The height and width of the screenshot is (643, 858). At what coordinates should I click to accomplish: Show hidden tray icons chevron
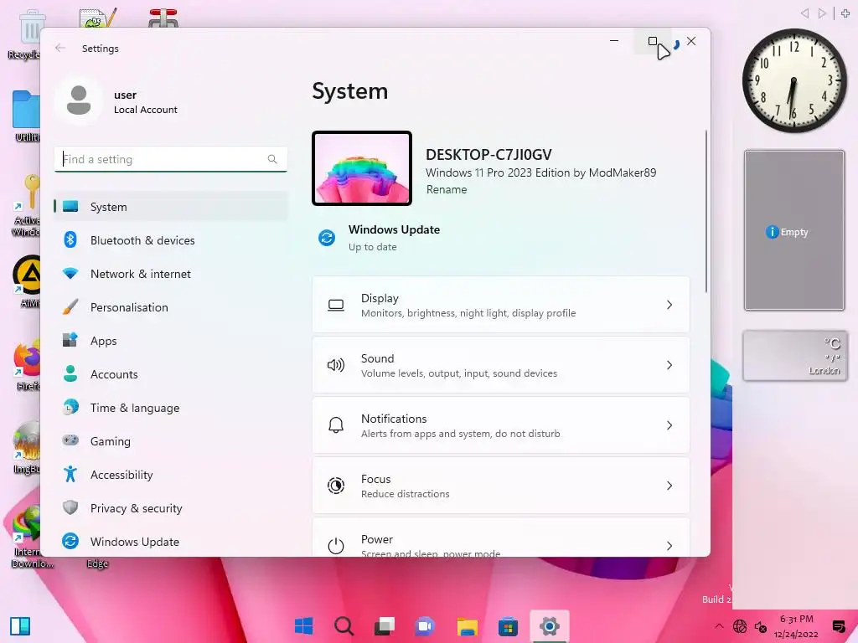point(719,626)
